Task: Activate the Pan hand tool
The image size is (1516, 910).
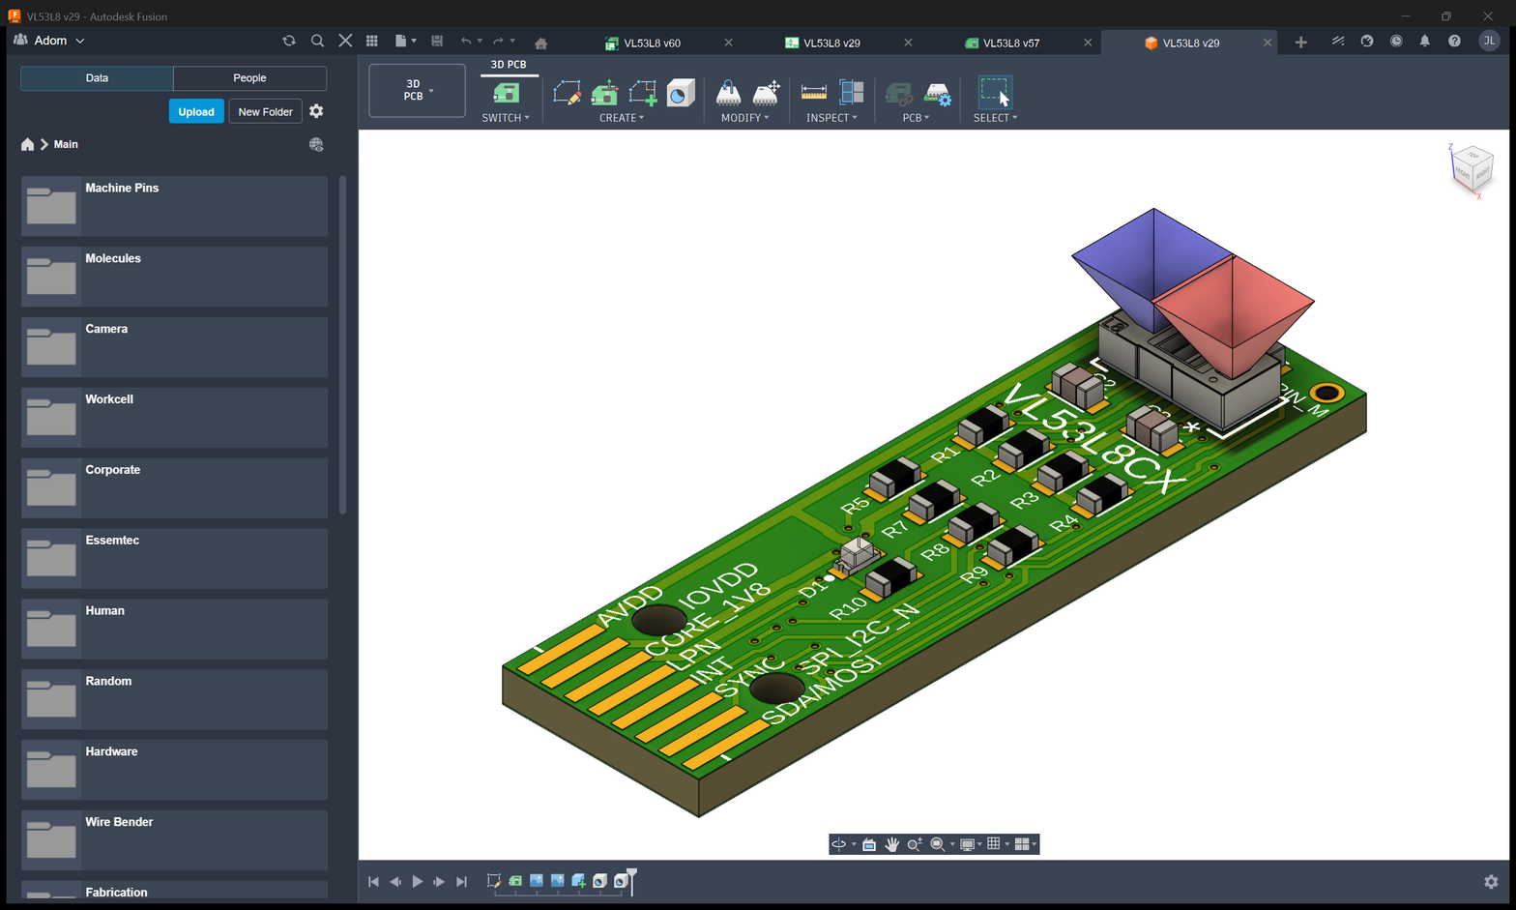Action: [891, 844]
